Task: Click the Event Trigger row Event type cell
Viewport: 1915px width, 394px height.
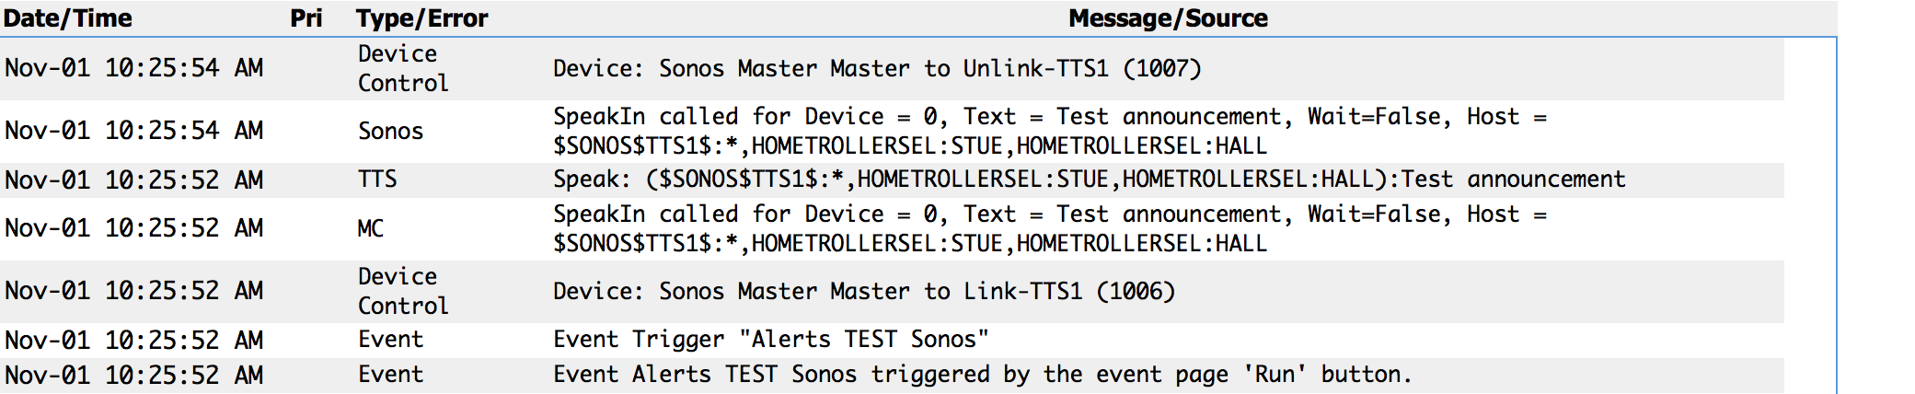Action: click(x=391, y=340)
